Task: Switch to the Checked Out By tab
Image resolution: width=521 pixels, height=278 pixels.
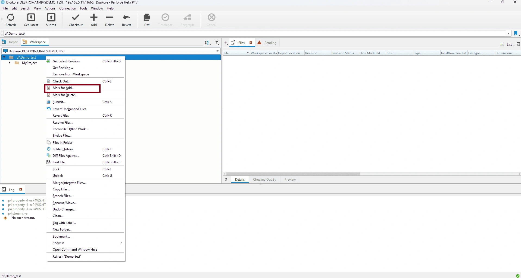Action: pyautogui.click(x=264, y=180)
